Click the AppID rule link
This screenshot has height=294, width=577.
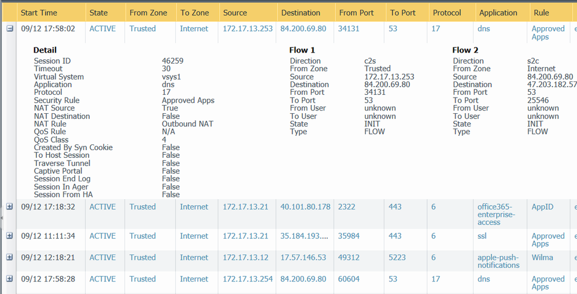click(x=542, y=207)
